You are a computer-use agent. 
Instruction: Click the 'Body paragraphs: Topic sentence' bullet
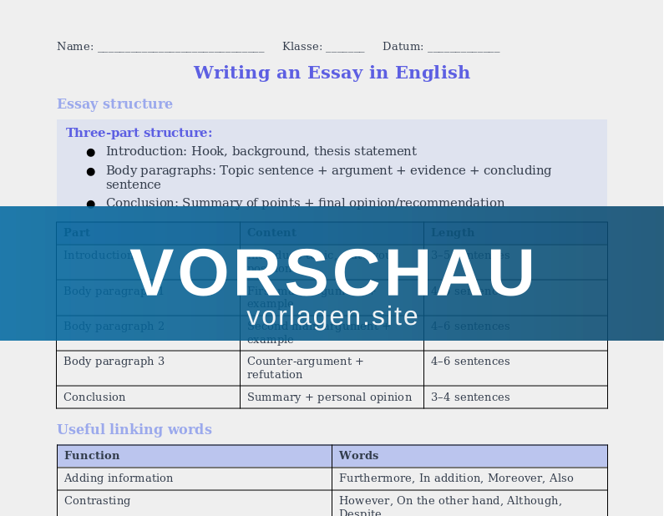[x=328, y=177]
